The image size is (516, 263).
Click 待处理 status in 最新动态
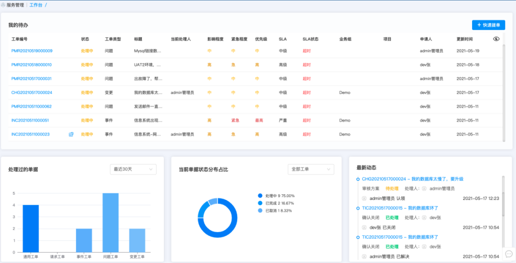392,189
